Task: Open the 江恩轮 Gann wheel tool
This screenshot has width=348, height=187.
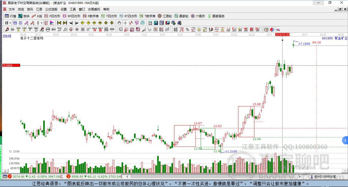Action: 165,16
